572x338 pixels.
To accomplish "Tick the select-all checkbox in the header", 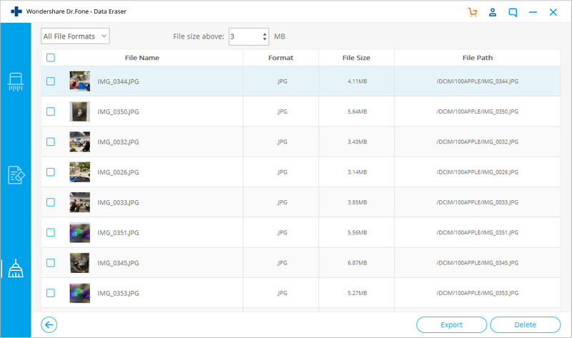I will 51,58.
